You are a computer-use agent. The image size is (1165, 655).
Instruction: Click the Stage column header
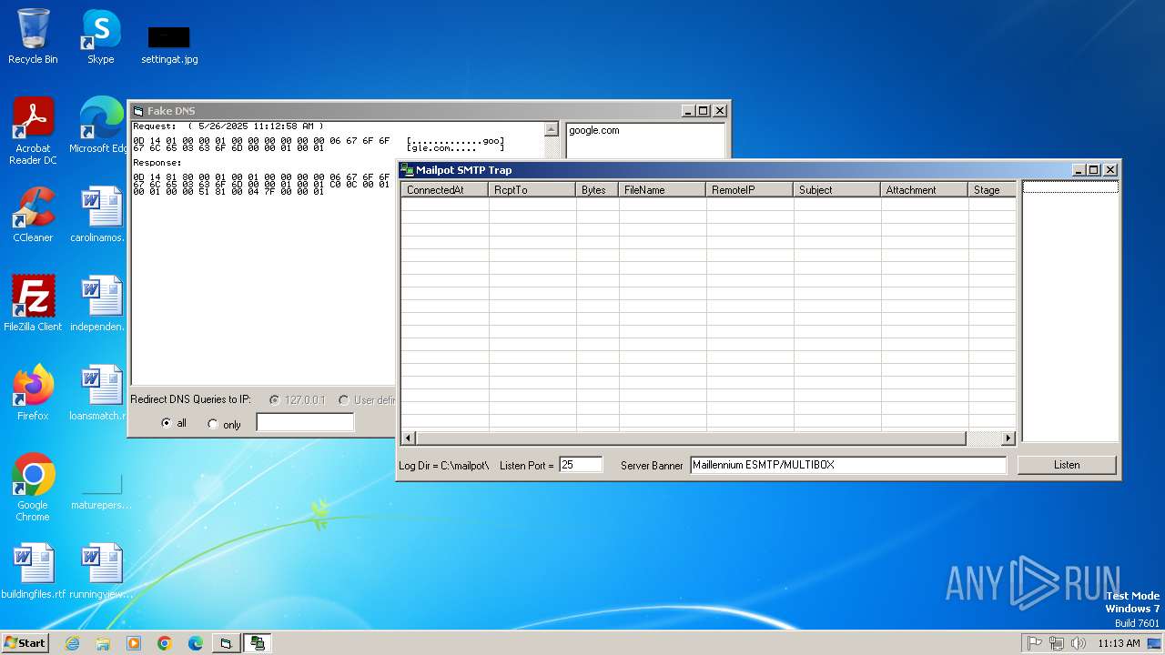point(992,189)
